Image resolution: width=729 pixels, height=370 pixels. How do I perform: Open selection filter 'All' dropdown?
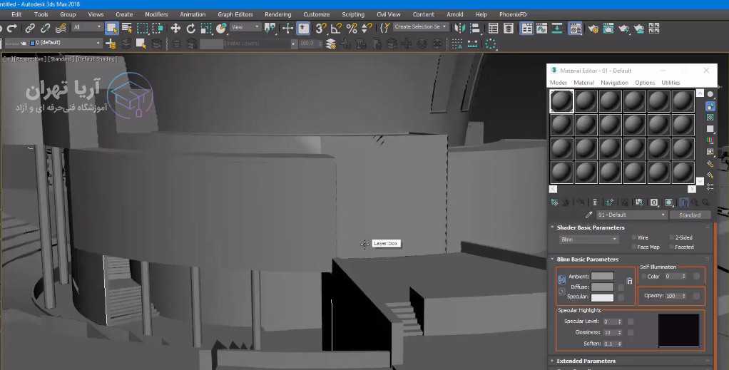[x=87, y=27]
